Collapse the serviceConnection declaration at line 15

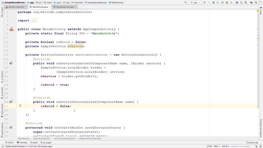(16, 55)
